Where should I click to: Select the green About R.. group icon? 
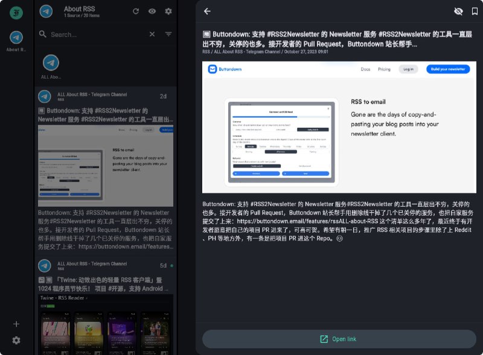pyautogui.click(x=16, y=12)
